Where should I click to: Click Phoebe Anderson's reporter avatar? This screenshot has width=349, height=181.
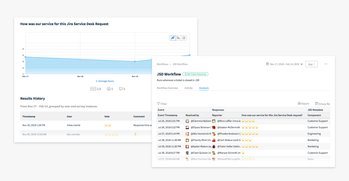214,134
